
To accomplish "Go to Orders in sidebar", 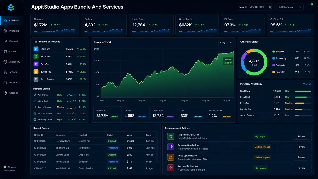I will (12, 51).
